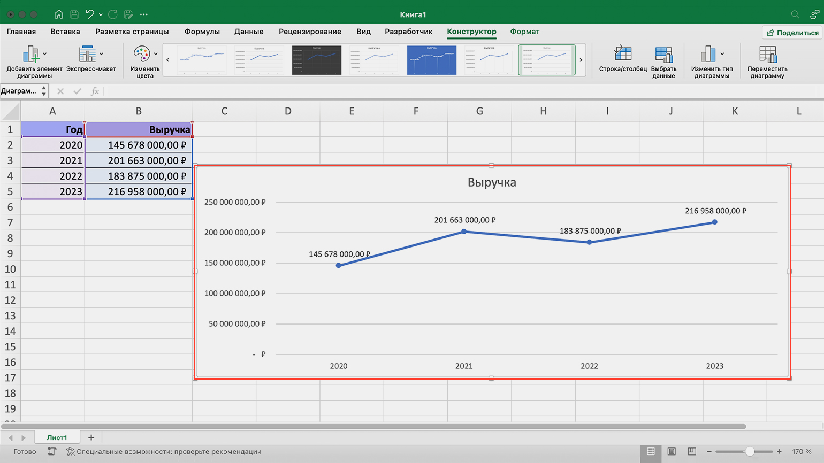Image resolution: width=824 pixels, height=463 pixels.
Task: Select cell with 145 678 000,00 ₽ in column B
Action: [x=139, y=145]
